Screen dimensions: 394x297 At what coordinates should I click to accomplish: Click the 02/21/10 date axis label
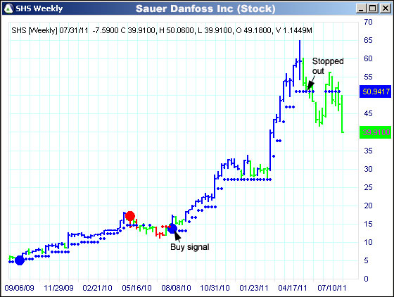coord(98,288)
